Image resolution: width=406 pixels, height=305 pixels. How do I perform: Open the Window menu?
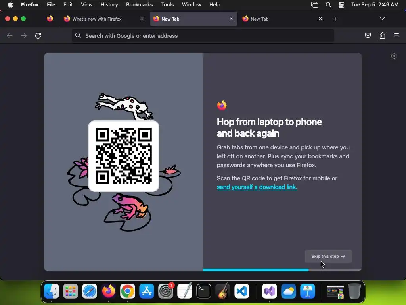[x=192, y=4]
